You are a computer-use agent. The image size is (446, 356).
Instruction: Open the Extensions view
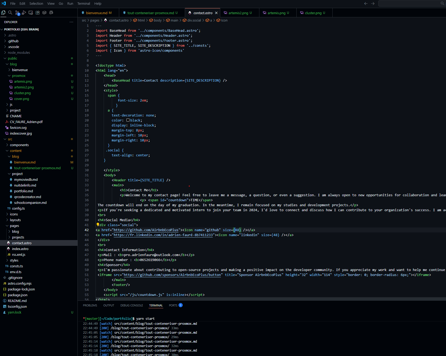pos(38,13)
